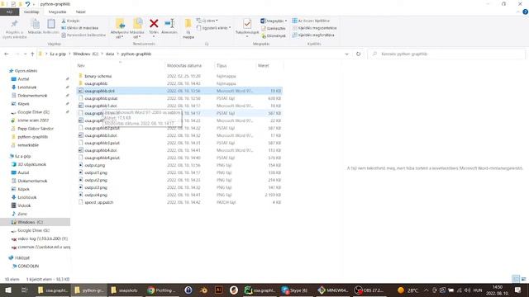The image size is (529, 297).
Task: Open Blender taskbar icon
Action: coord(203,290)
